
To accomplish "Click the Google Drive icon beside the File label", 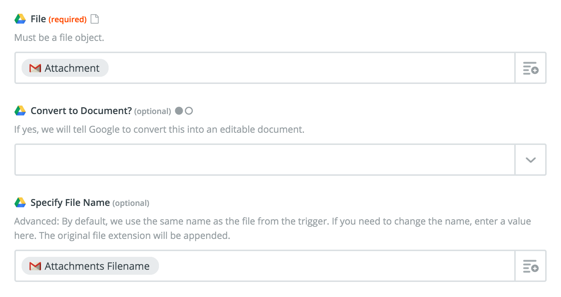I will point(20,19).
